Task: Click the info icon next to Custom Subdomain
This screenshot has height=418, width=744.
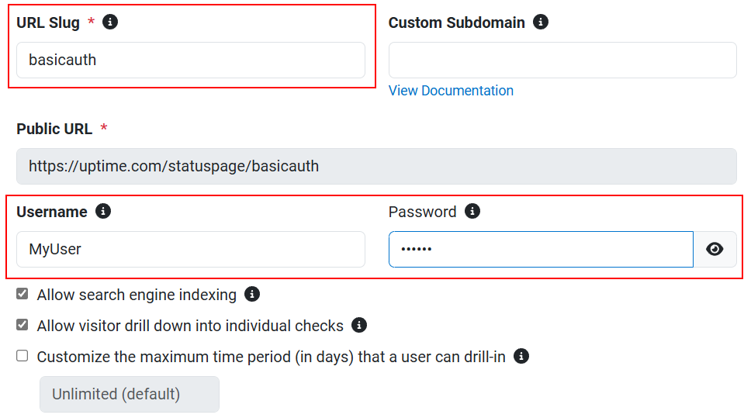Action: point(541,22)
